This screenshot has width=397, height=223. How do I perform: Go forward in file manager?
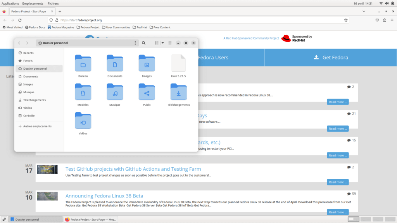[28, 43]
